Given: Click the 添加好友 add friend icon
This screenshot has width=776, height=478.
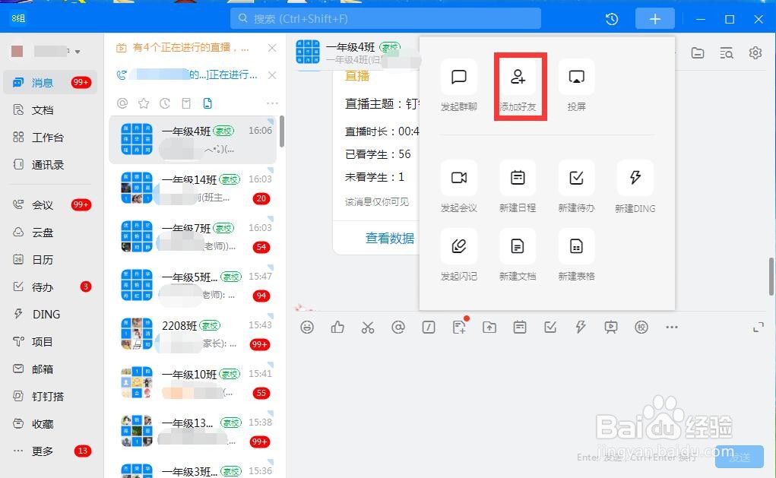Looking at the screenshot, I should [518, 78].
